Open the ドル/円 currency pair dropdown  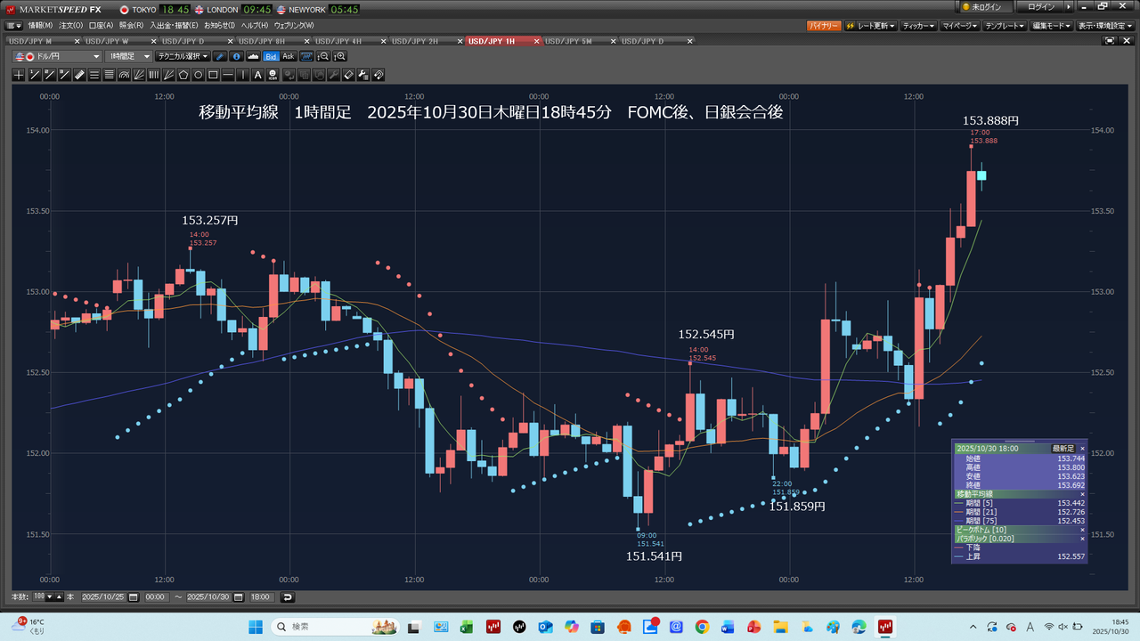[58, 56]
